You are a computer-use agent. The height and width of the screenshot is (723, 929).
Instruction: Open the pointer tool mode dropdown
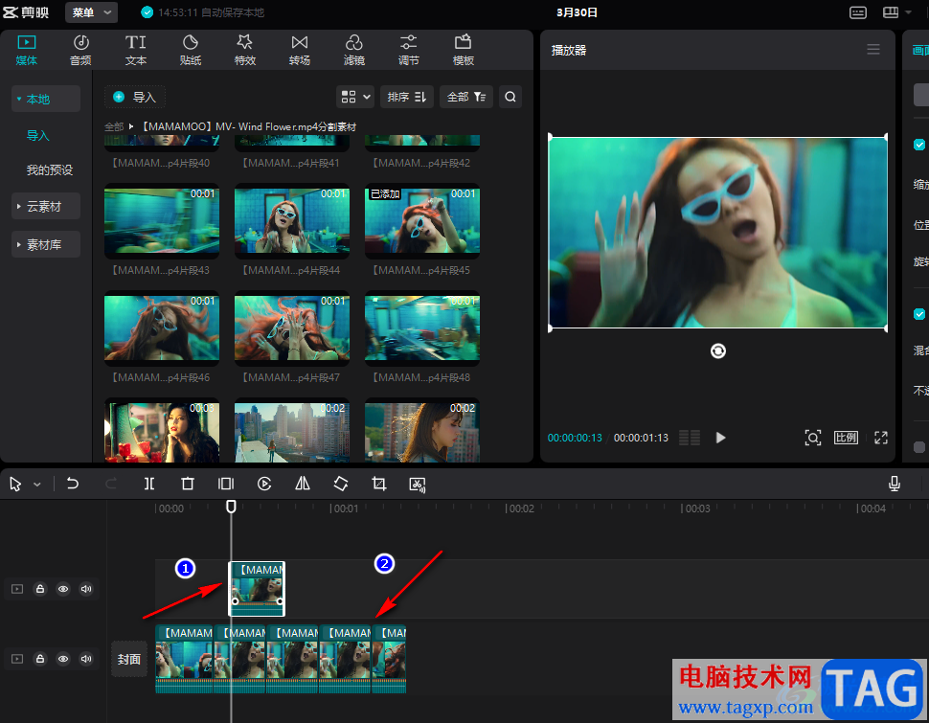36,485
